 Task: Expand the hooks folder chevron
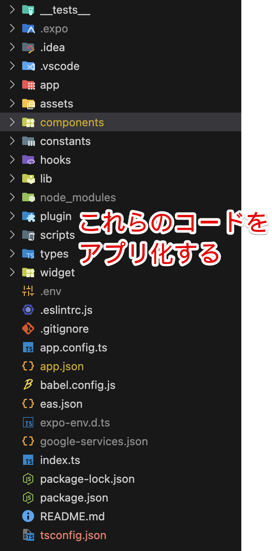[12, 160]
